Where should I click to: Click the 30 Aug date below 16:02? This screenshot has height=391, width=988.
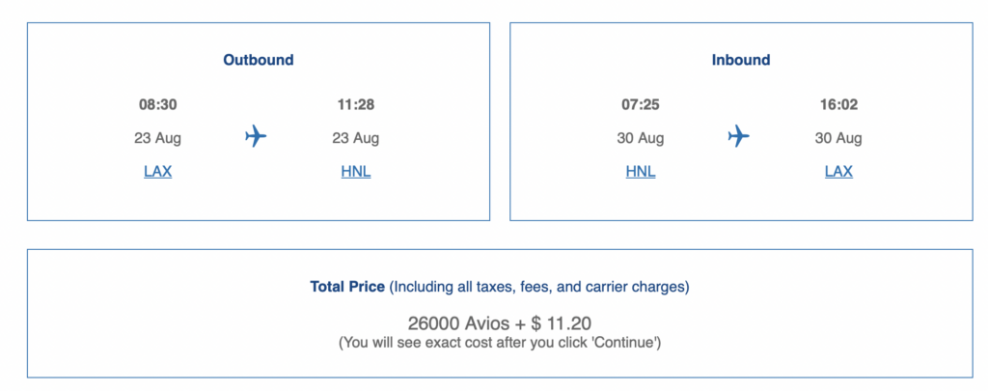pyautogui.click(x=838, y=138)
